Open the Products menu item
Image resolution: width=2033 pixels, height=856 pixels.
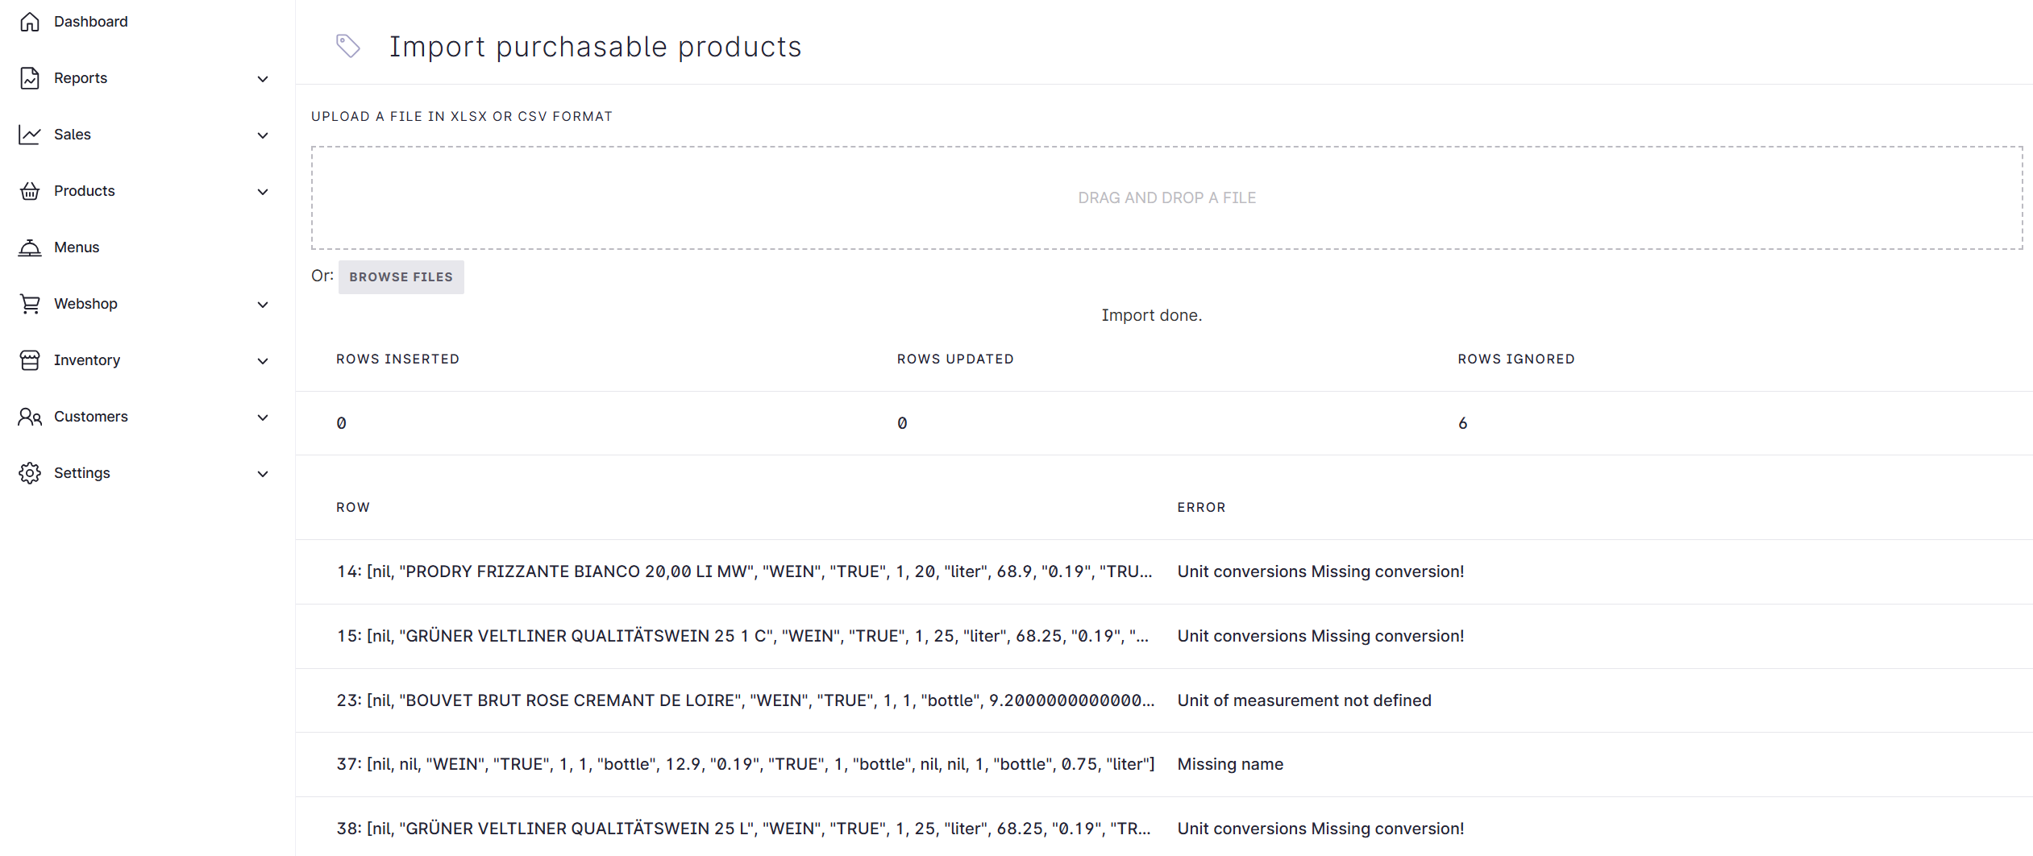(x=85, y=191)
